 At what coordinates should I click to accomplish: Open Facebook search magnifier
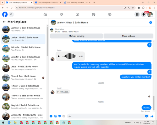11,14
